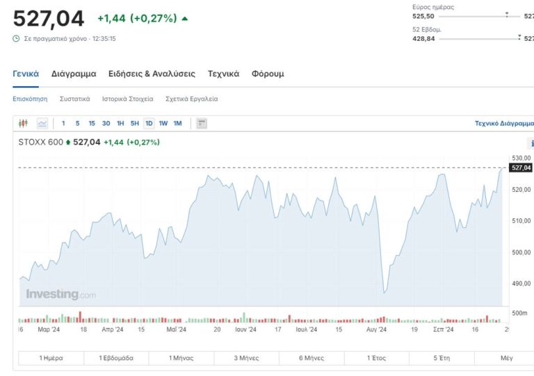Open Ιστορικά Στοιχεία sub-tab
This screenshot has width=534, height=376.
[127, 99]
